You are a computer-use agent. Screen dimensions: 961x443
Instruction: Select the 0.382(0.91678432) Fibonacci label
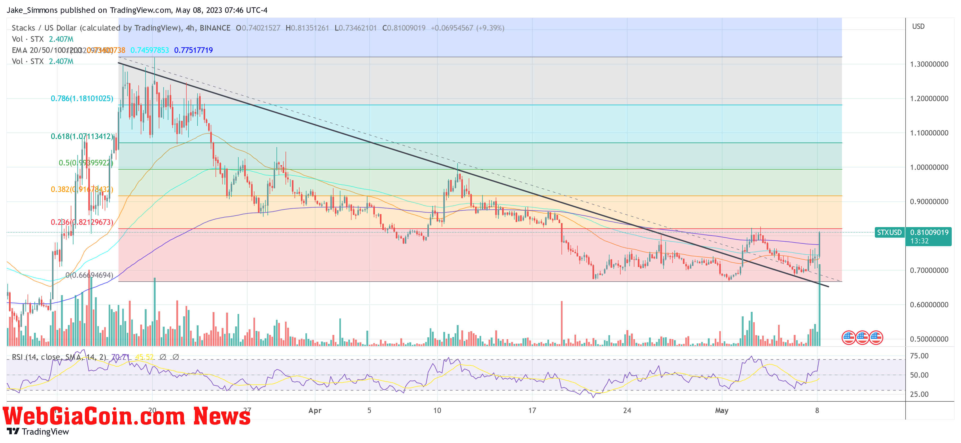[x=82, y=189]
